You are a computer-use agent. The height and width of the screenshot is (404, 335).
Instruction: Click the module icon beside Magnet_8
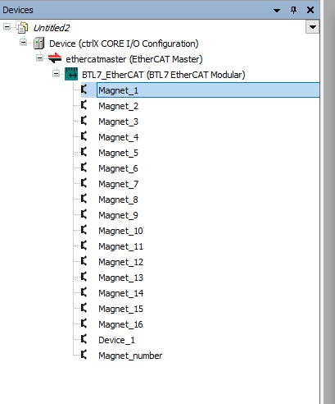[84, 199]
